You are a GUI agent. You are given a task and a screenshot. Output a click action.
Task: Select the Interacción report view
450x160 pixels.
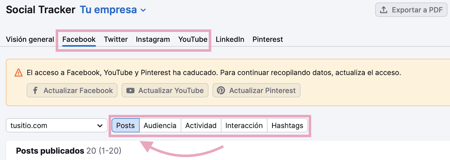(x=244, y=125)
